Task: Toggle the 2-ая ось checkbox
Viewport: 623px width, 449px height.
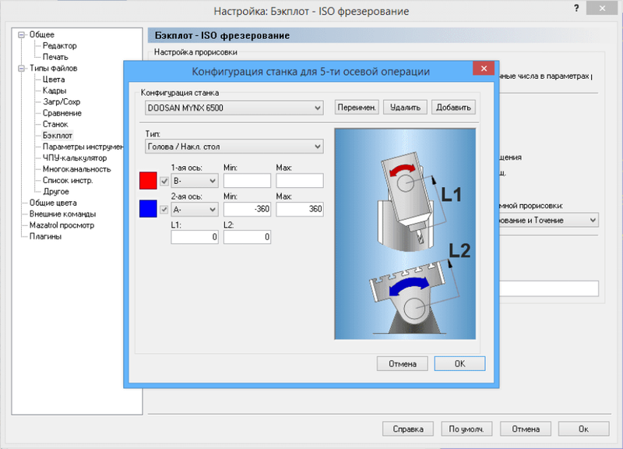Action: [x=164, y=210]
